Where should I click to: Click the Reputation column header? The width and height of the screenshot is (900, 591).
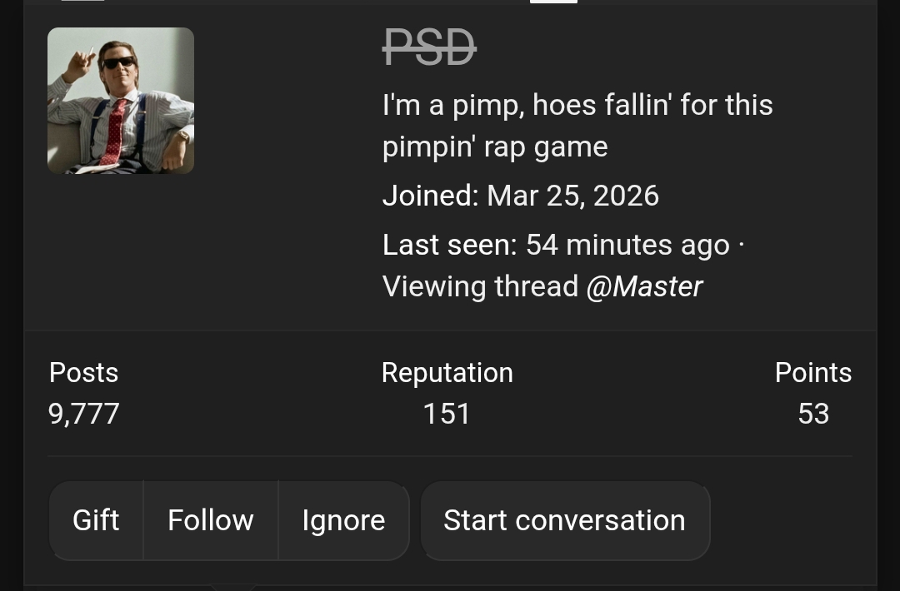(x=447, y=373)
